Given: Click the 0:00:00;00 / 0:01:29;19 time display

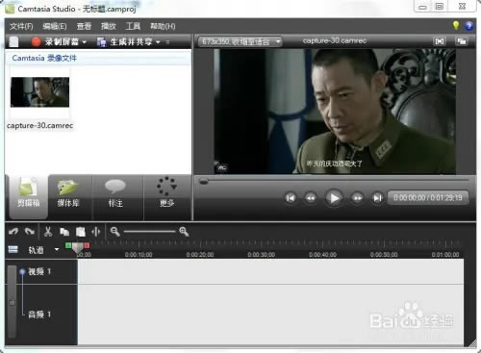Looking at the screenshot, I should click(428, 197).
